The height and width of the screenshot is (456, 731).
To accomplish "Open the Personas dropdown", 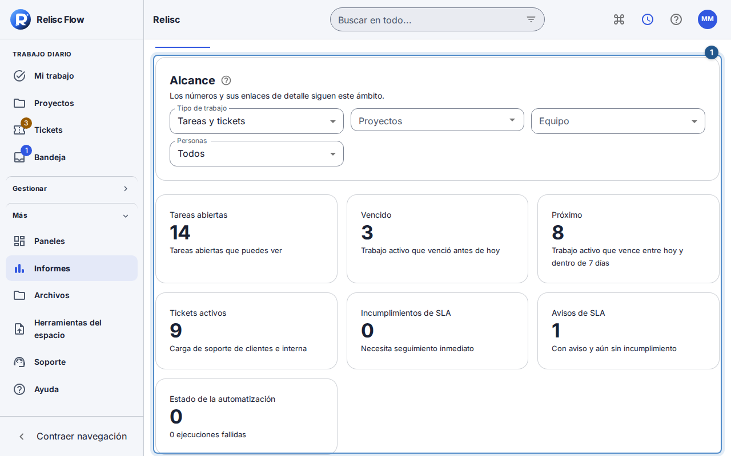I will [x=256, y=153].
